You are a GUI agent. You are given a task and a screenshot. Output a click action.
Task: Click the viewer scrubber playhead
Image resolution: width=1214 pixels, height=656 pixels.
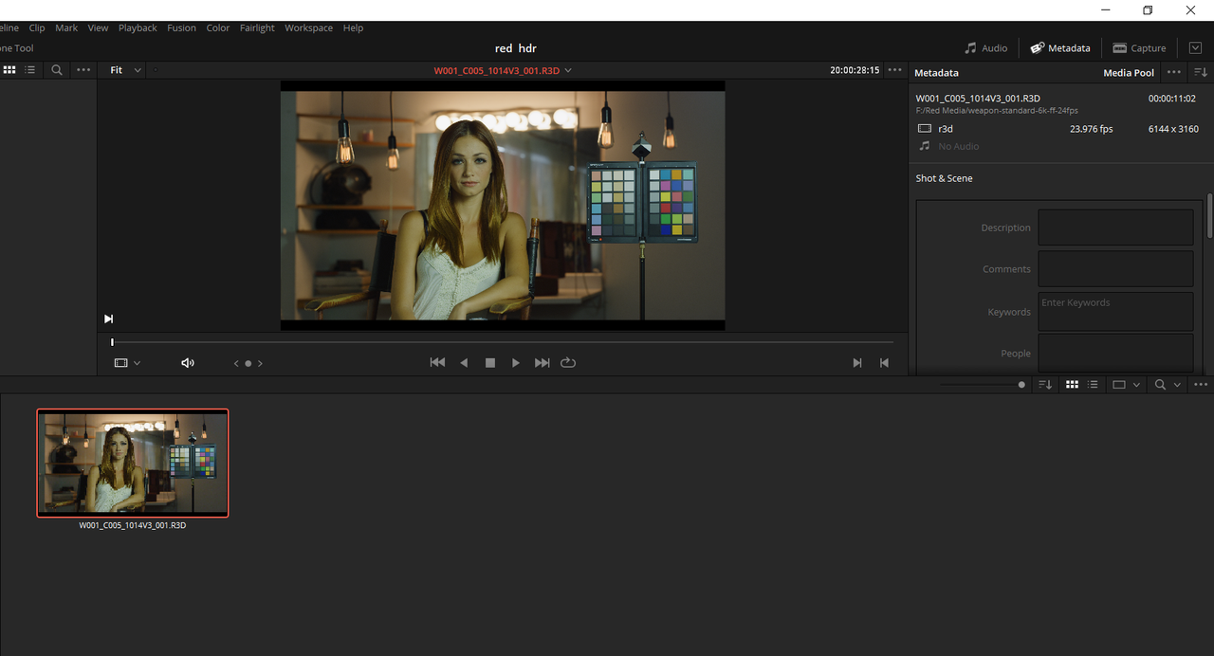coord(112,342)
